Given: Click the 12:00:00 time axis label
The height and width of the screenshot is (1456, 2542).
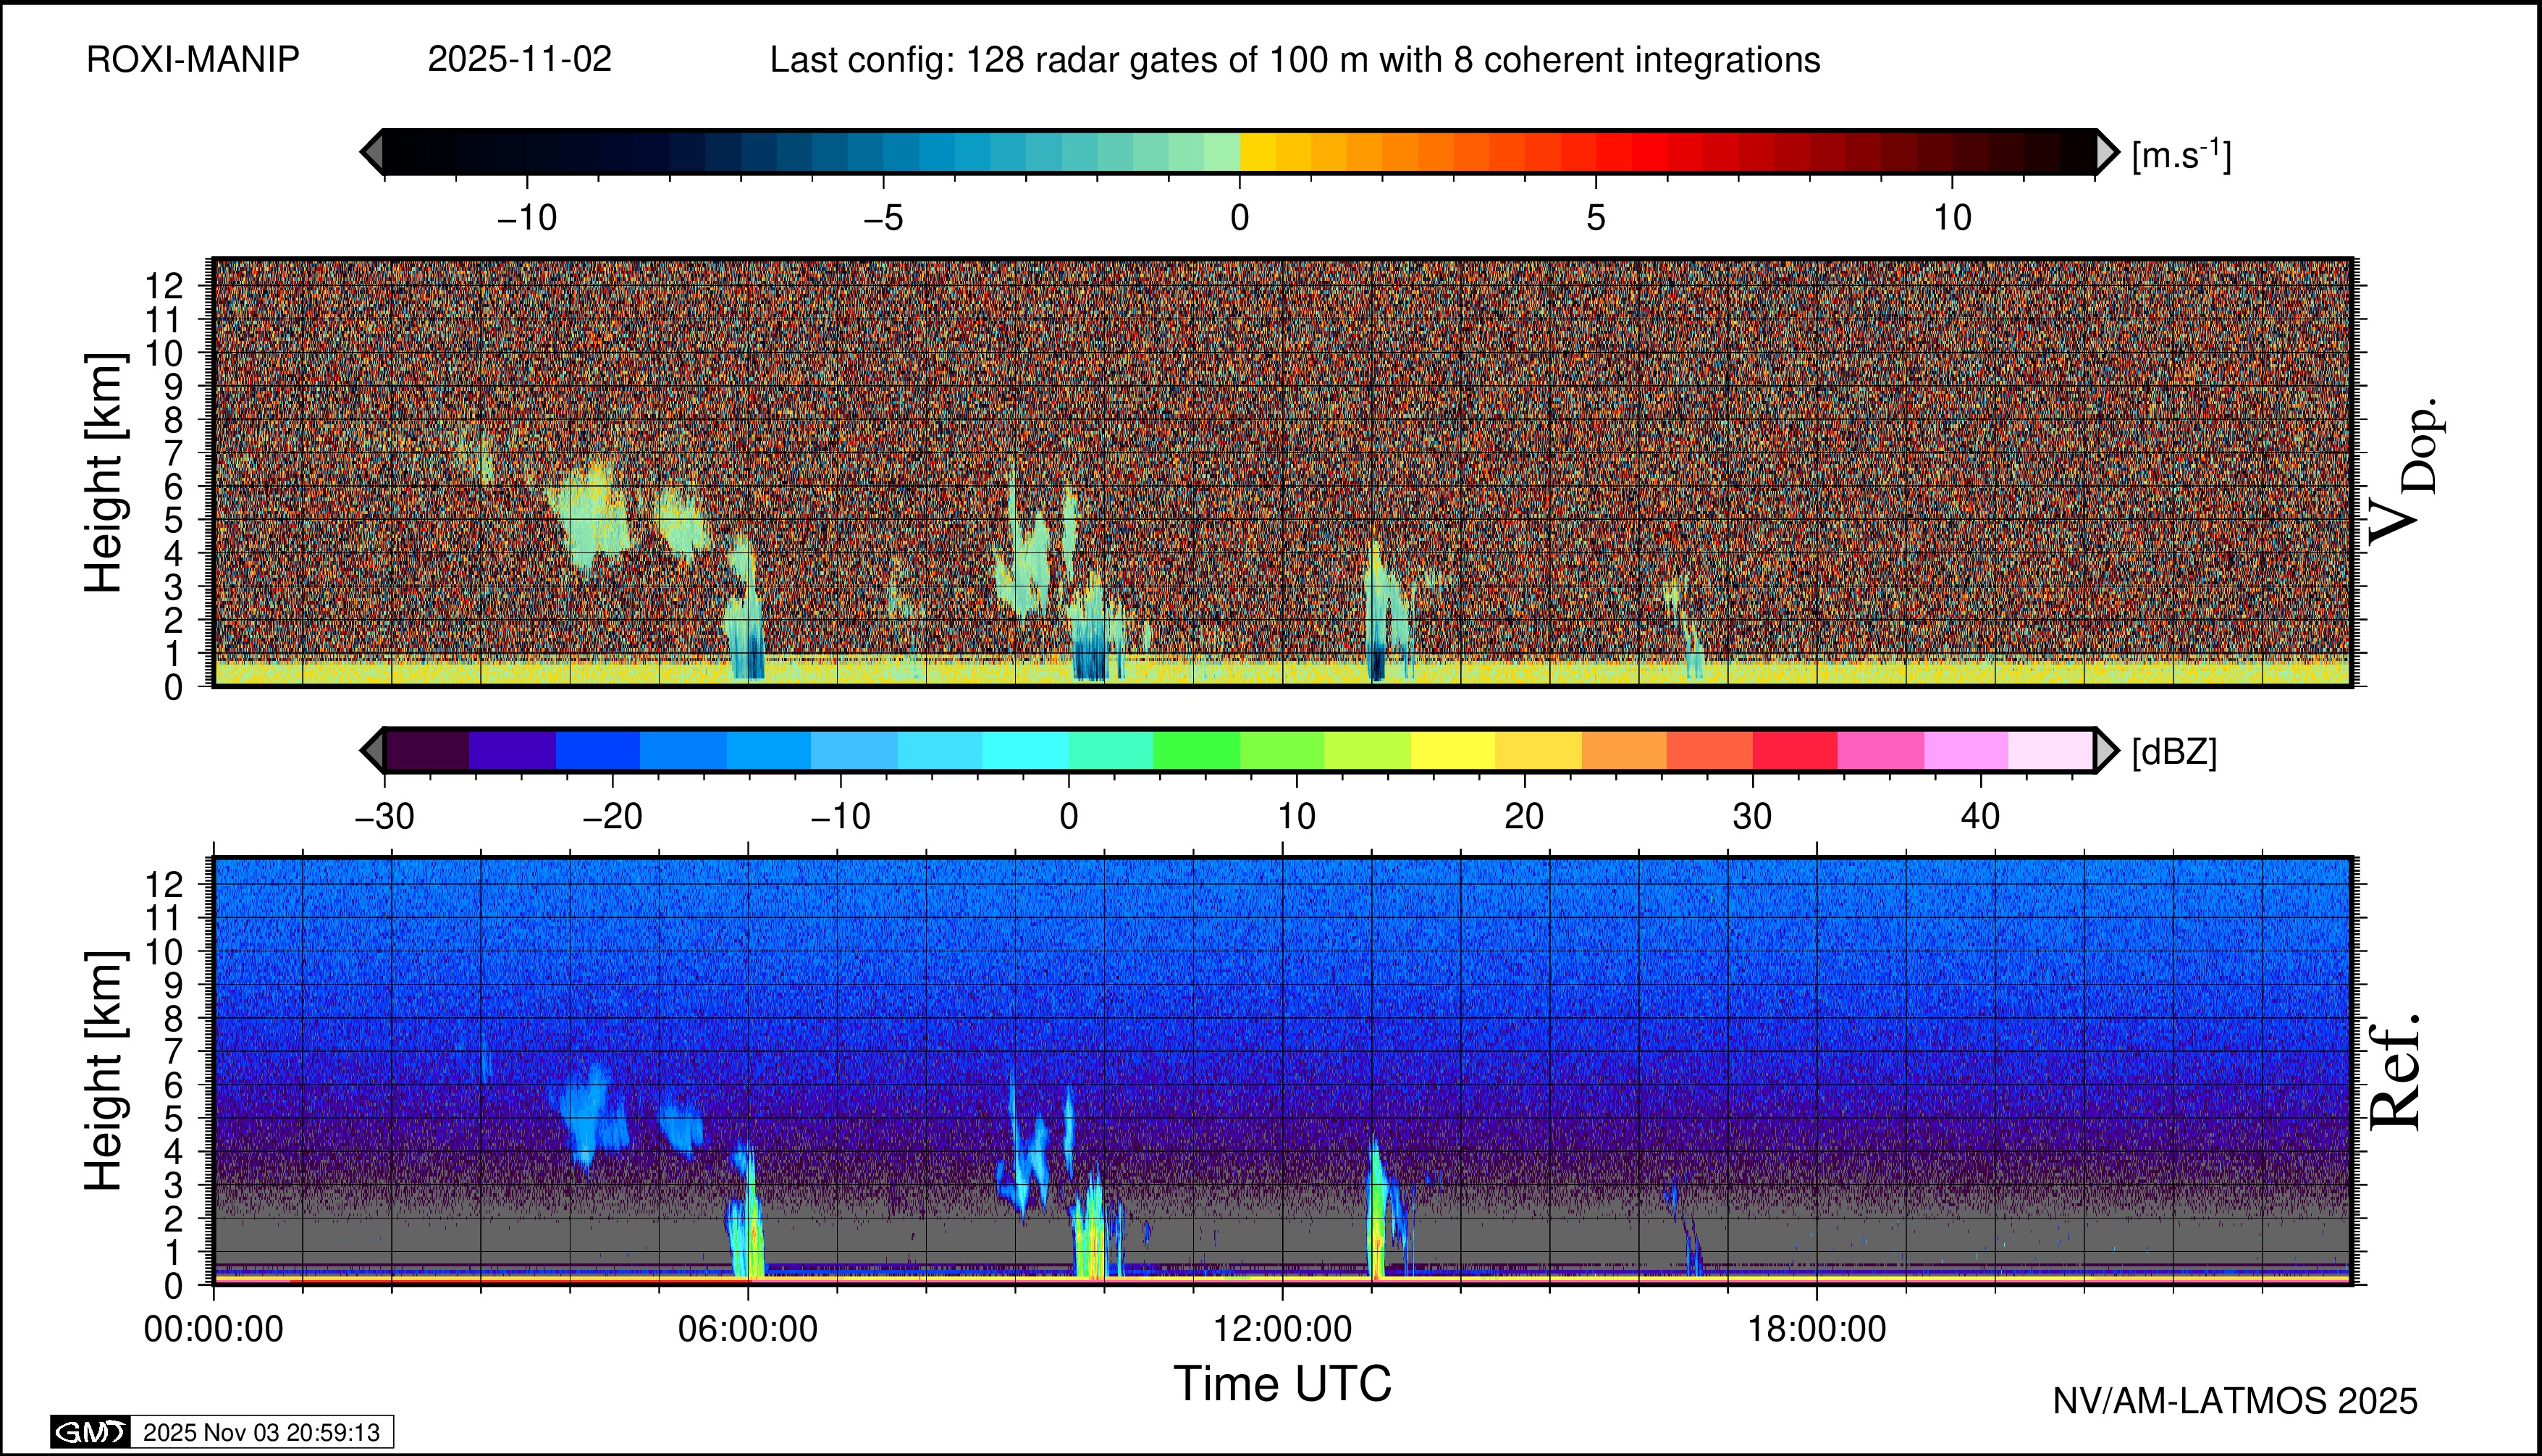Looking at the screenshot, I should click(x=1282, y=1329).
